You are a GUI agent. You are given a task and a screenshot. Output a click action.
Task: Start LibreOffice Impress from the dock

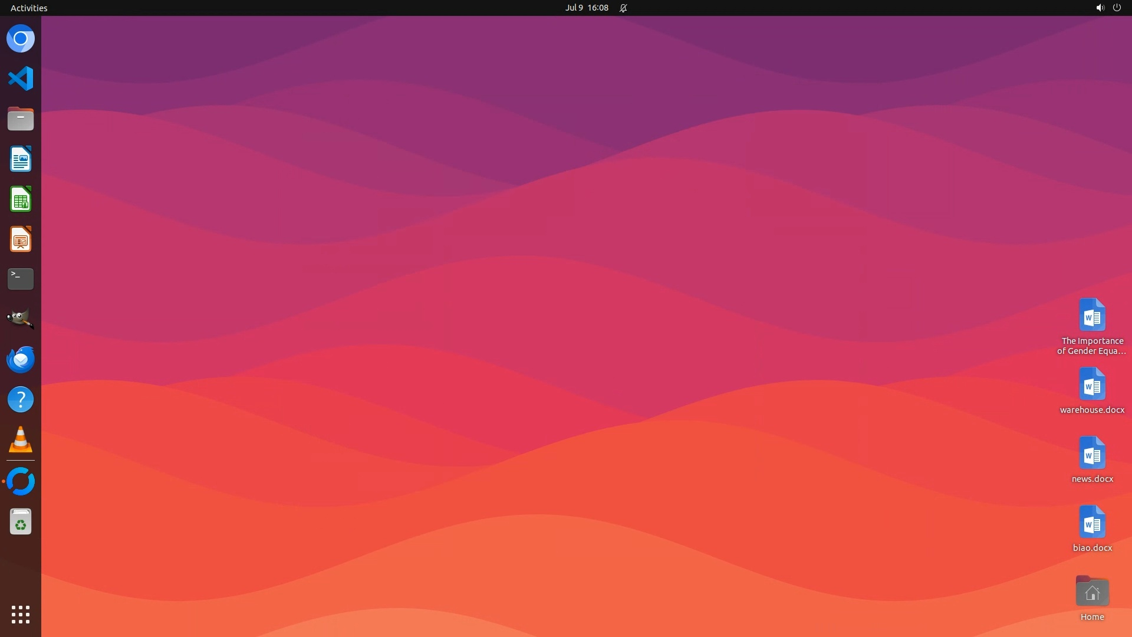(21, 239)
